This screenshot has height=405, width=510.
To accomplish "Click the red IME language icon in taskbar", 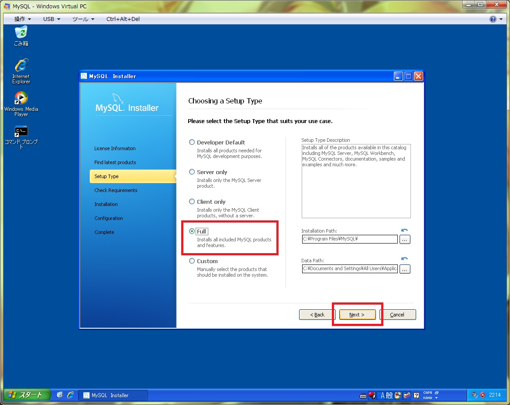I will point(372,395).
